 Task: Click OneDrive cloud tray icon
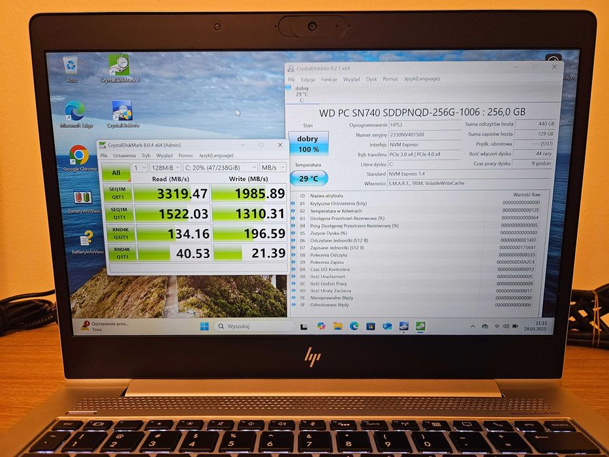pos(485,326)
